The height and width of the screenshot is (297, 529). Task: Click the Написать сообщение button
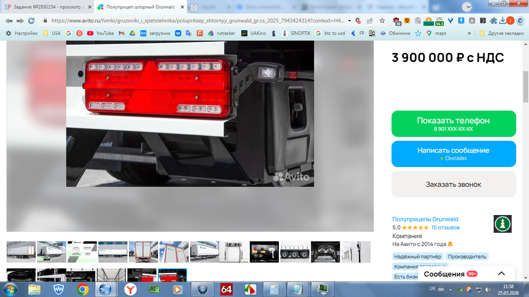click(x=453, y=154)
